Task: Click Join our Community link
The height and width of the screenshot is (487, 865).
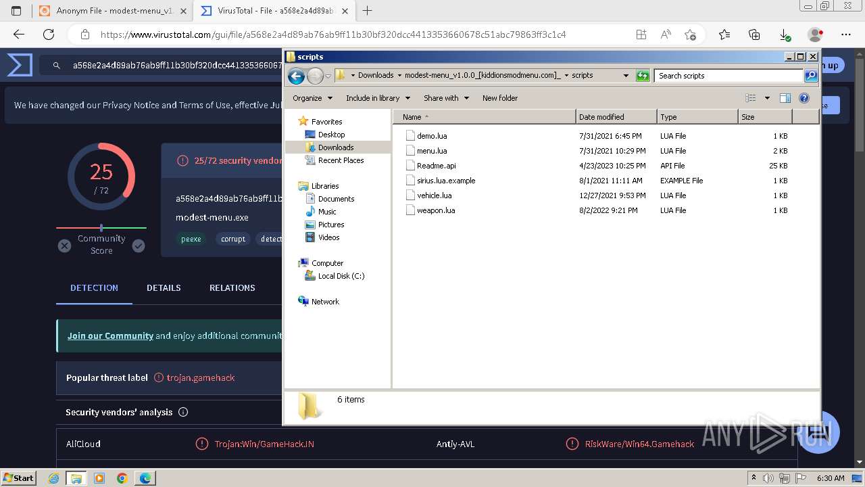Action: click(110, 335)
